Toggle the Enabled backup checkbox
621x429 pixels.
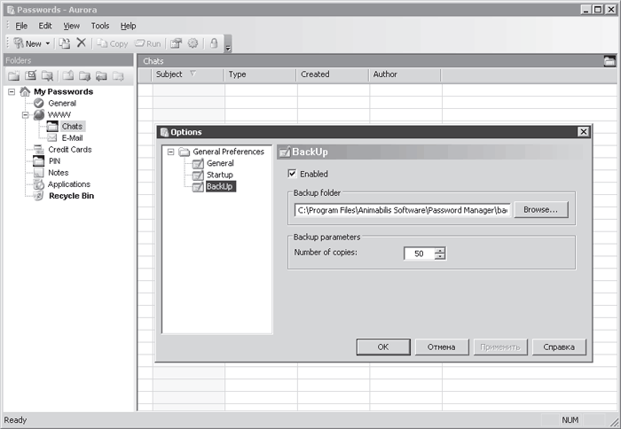pos(292,174)
